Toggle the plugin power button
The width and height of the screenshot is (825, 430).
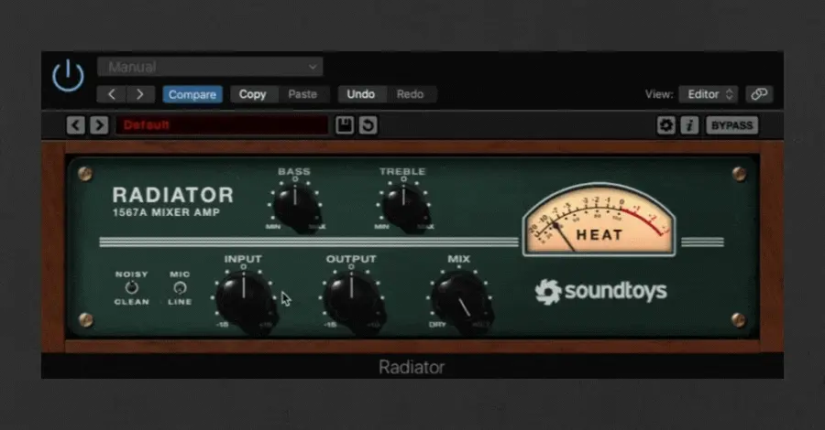point(68,76)
